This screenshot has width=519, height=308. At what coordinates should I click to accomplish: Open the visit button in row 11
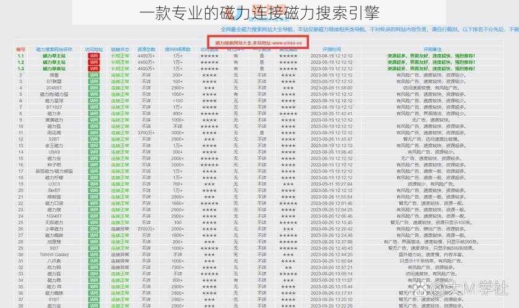(94, 132)
